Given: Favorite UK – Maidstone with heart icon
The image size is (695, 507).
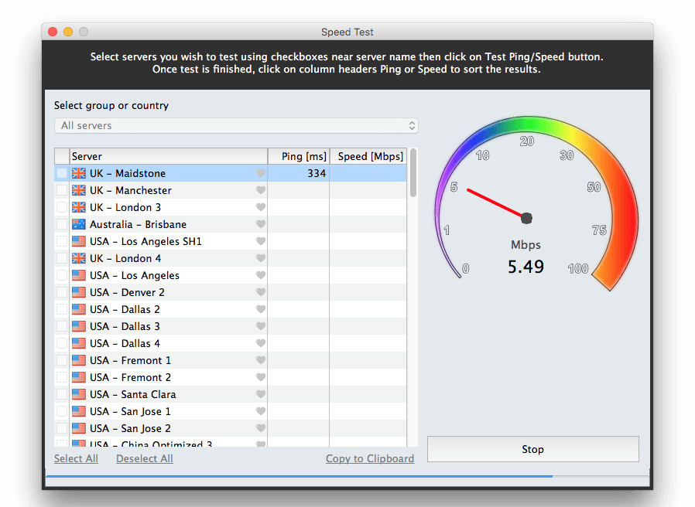Looking at the screenshot, I should pyautogui.click(x=261, y=173).
